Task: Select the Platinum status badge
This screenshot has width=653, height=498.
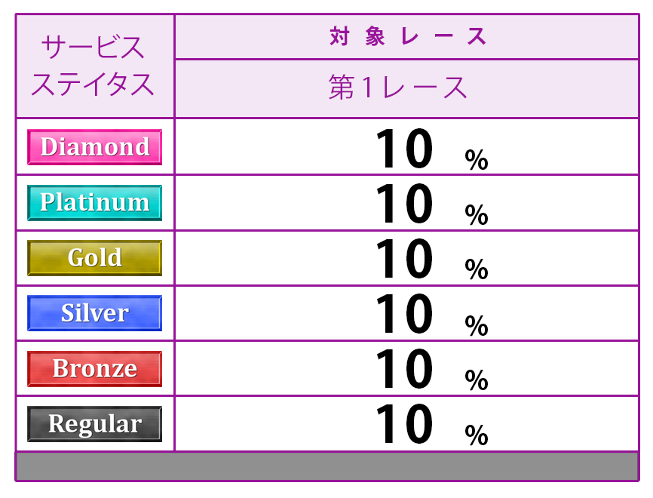Action: 94,202
